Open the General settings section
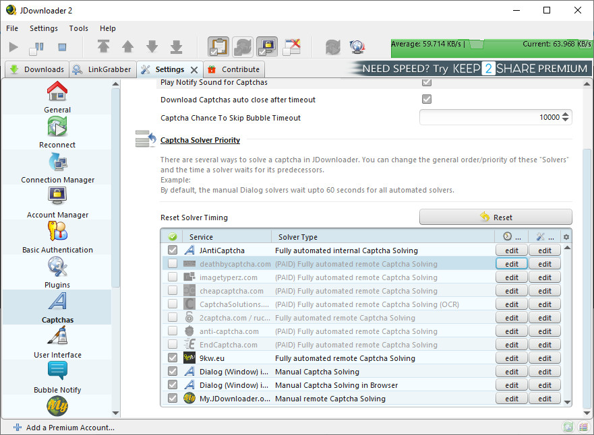Image resolution: width=594 pixels, height=435 pixels. point(57,98)
